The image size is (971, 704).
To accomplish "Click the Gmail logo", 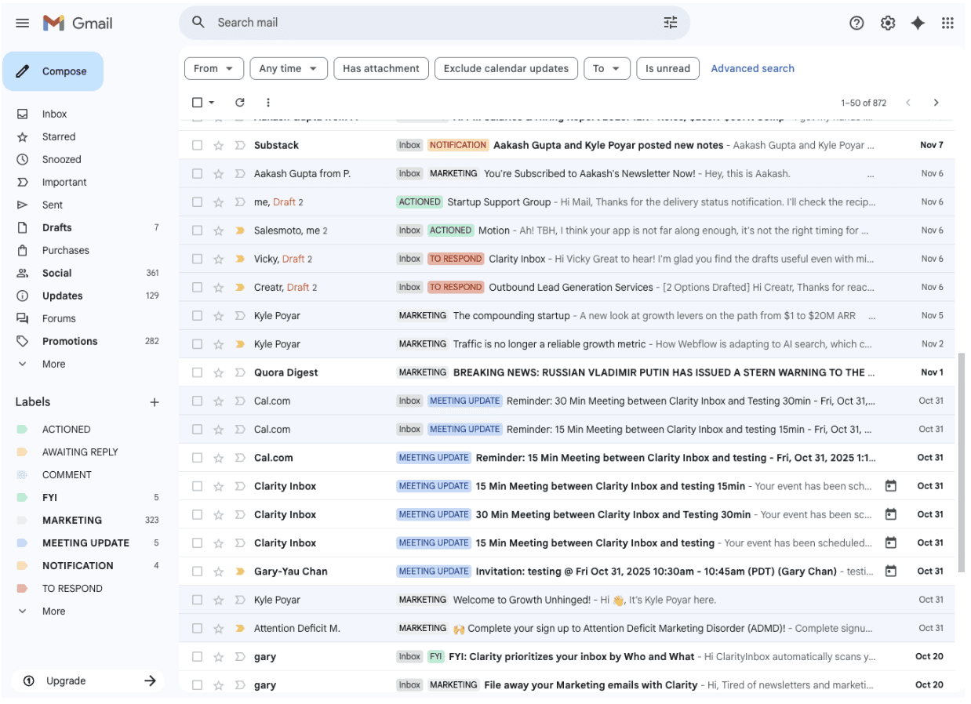I will 78,23.
